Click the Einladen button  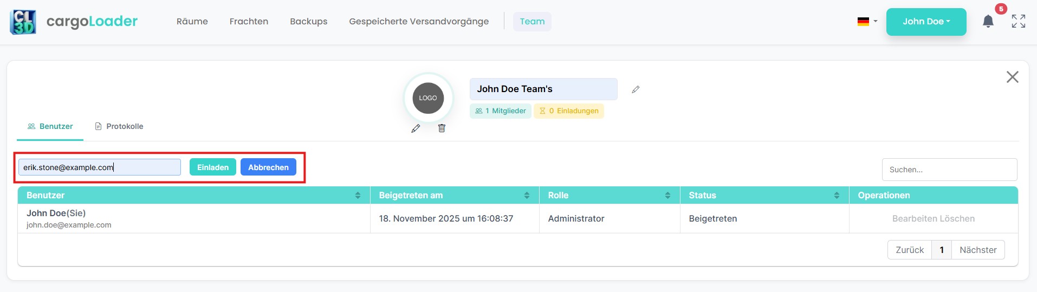pos(213,167)
